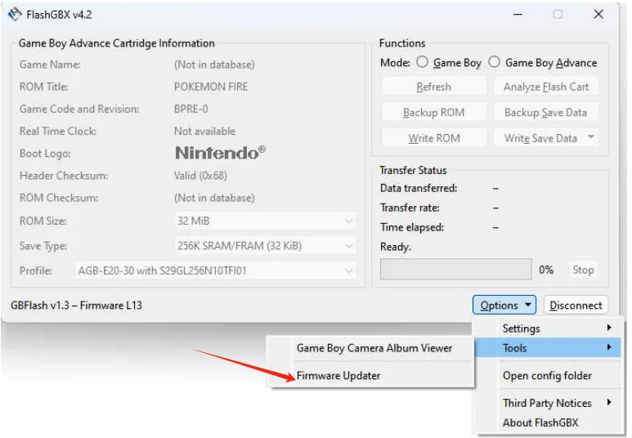632x438 pixels.
Task: Open the ROM Size dropdown
Action: pyautogui.click(x=264, y=221)
